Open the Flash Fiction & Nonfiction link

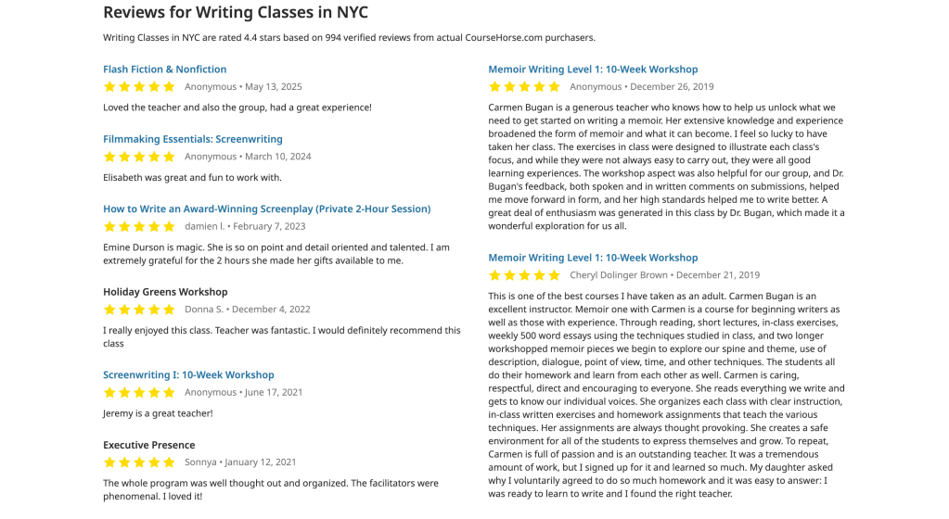(164, 70)
